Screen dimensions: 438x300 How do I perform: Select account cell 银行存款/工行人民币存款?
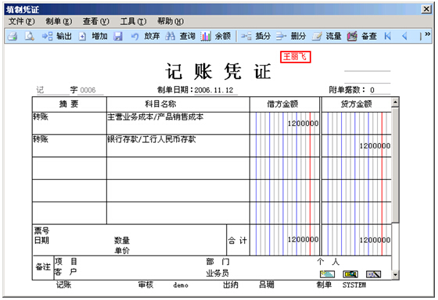coord(178,145)
